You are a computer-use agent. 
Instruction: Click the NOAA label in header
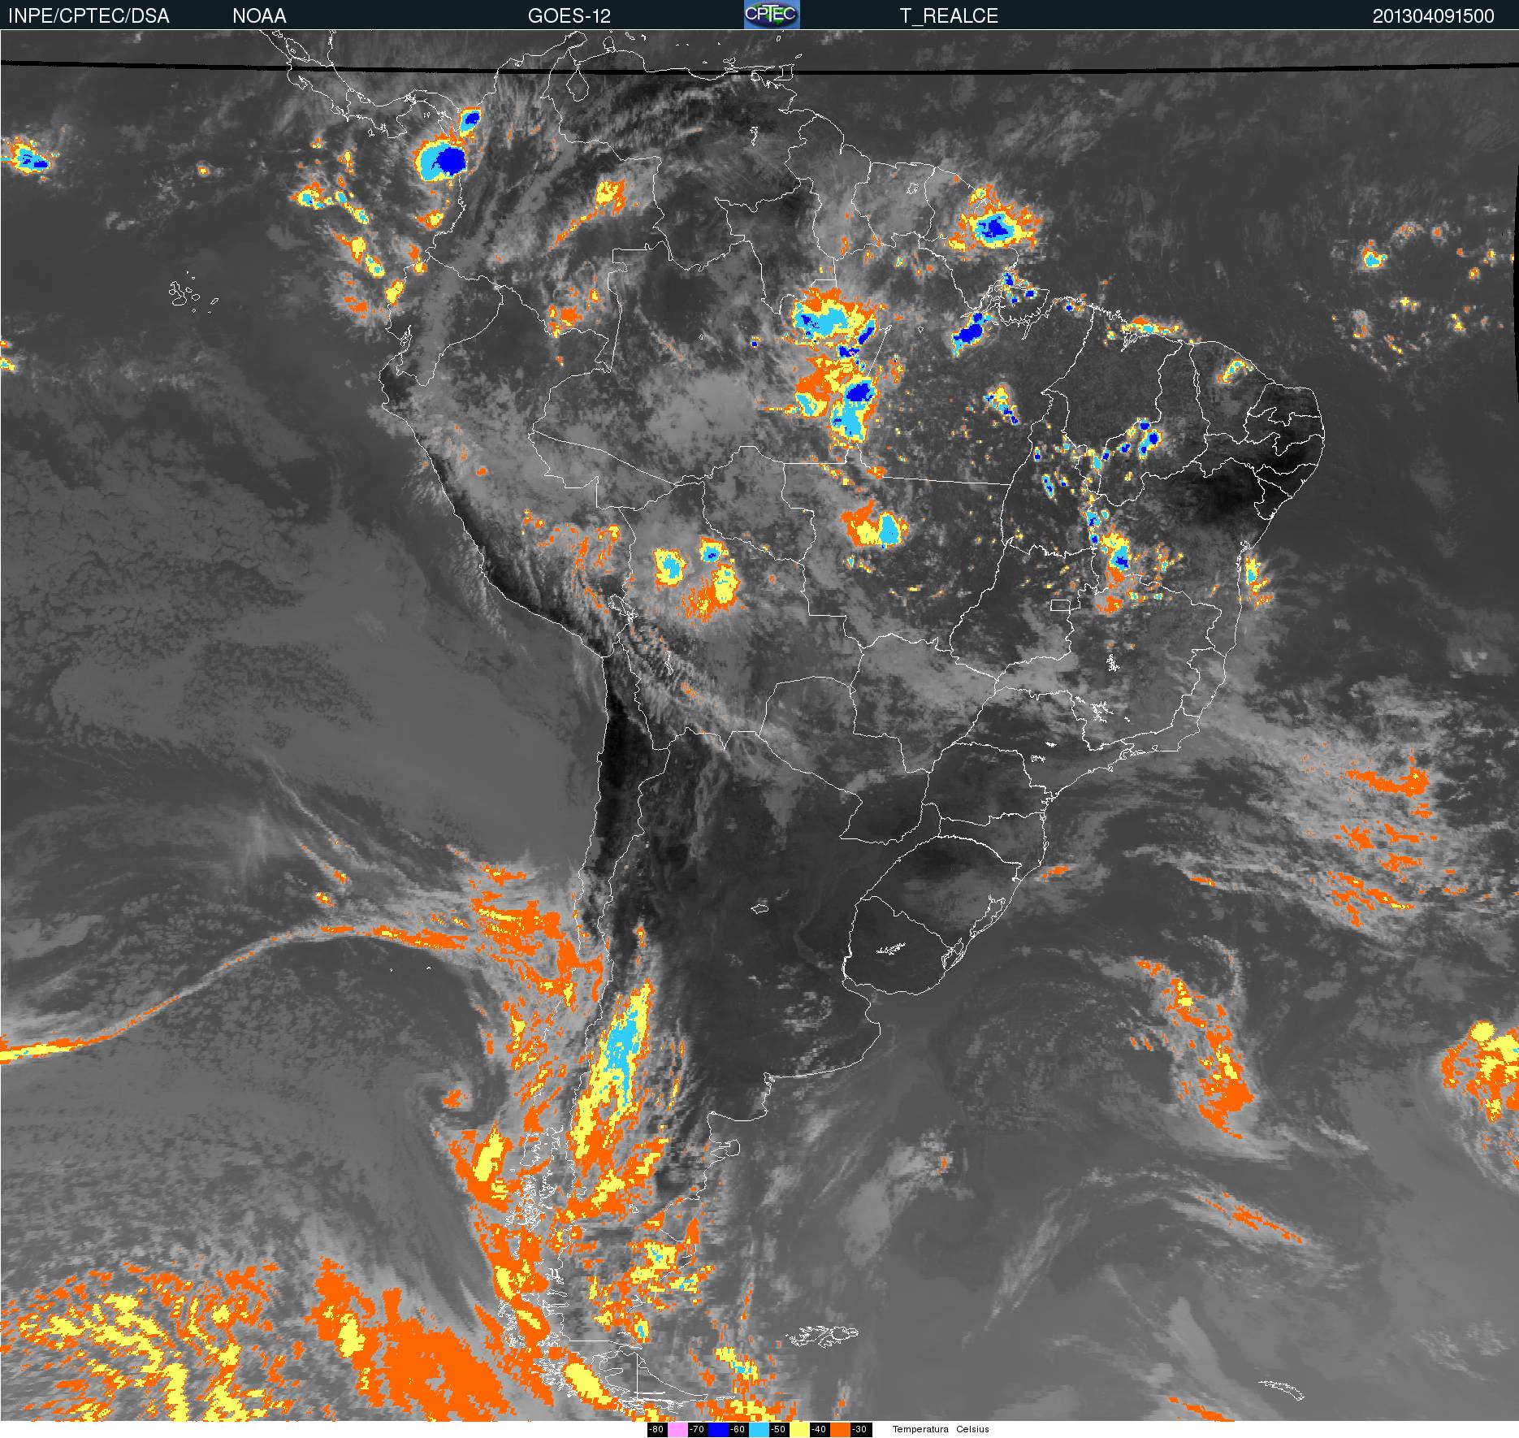(x=259, y=16)
